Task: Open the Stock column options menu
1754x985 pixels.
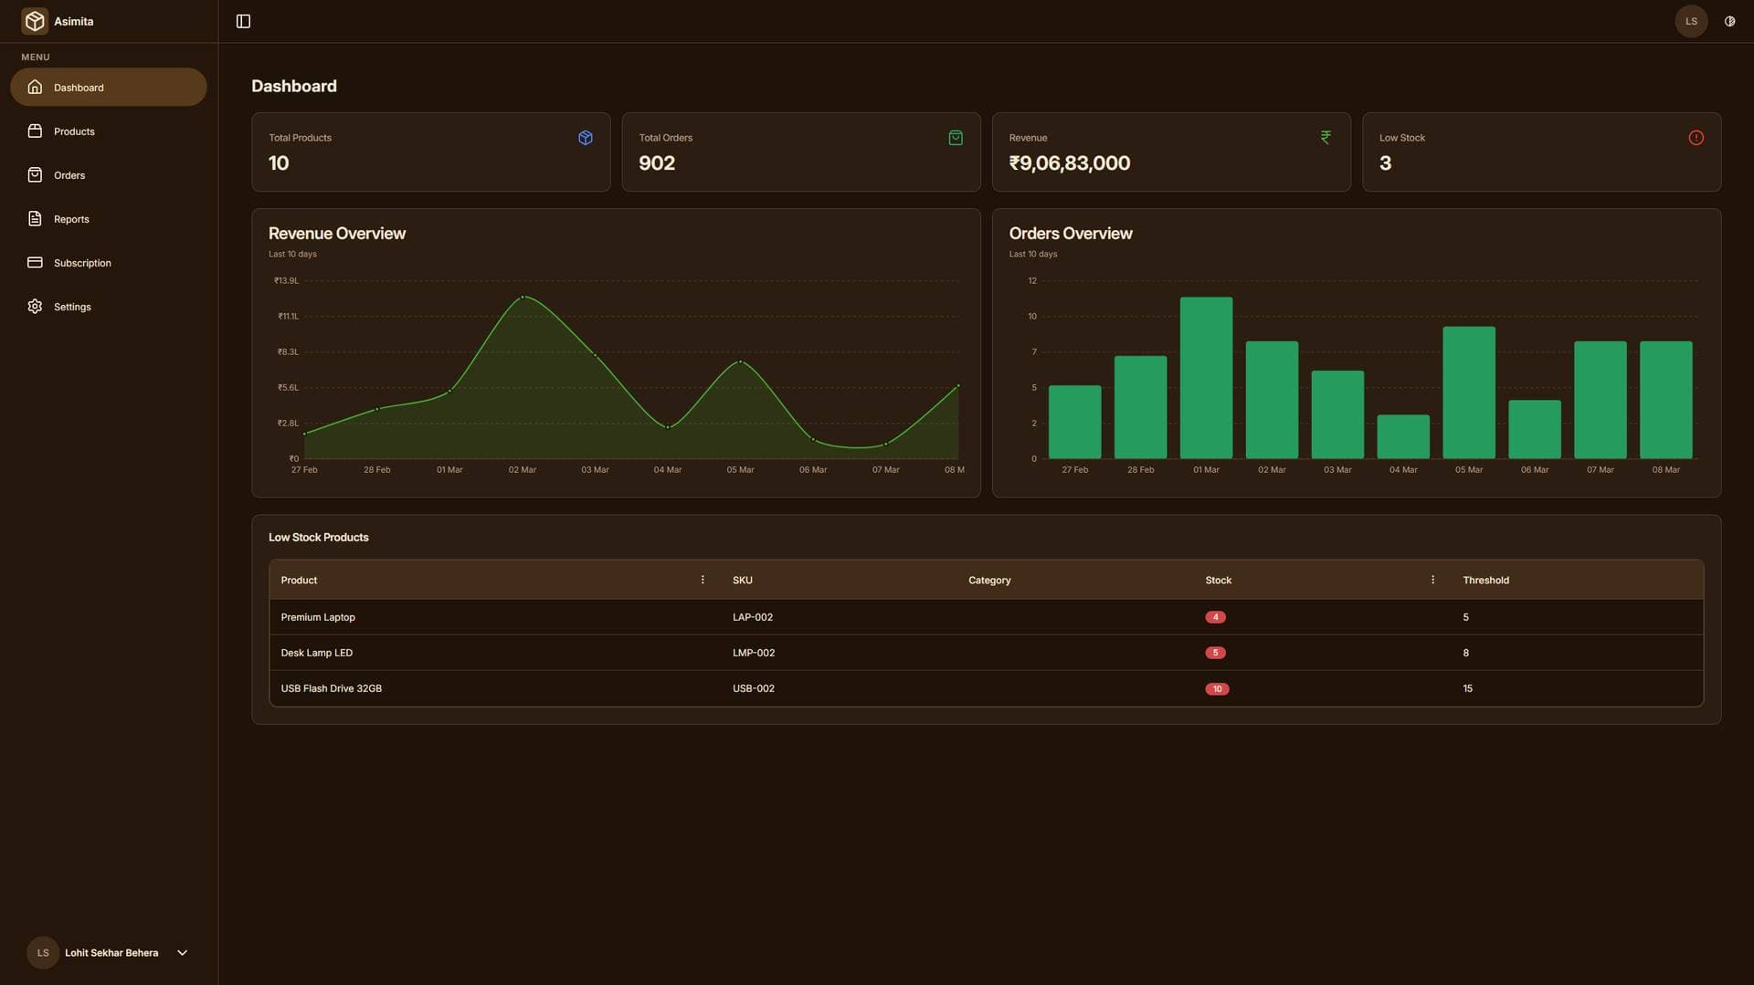Action: coord(1432,579)
